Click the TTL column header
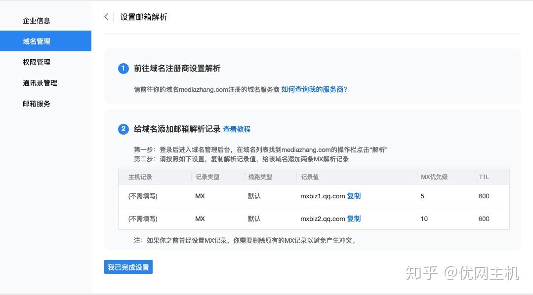The width and height of the screenshot is (533, 295). coord(484,177)
